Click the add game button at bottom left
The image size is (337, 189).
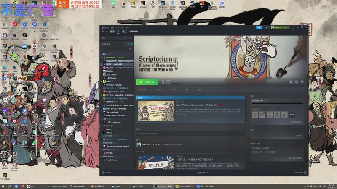click(x=107, y=173)
